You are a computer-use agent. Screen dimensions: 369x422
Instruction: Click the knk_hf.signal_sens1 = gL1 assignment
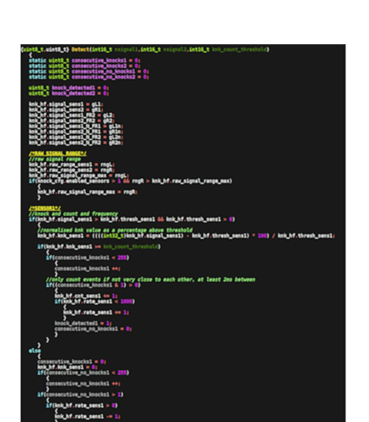pos(65,104)
